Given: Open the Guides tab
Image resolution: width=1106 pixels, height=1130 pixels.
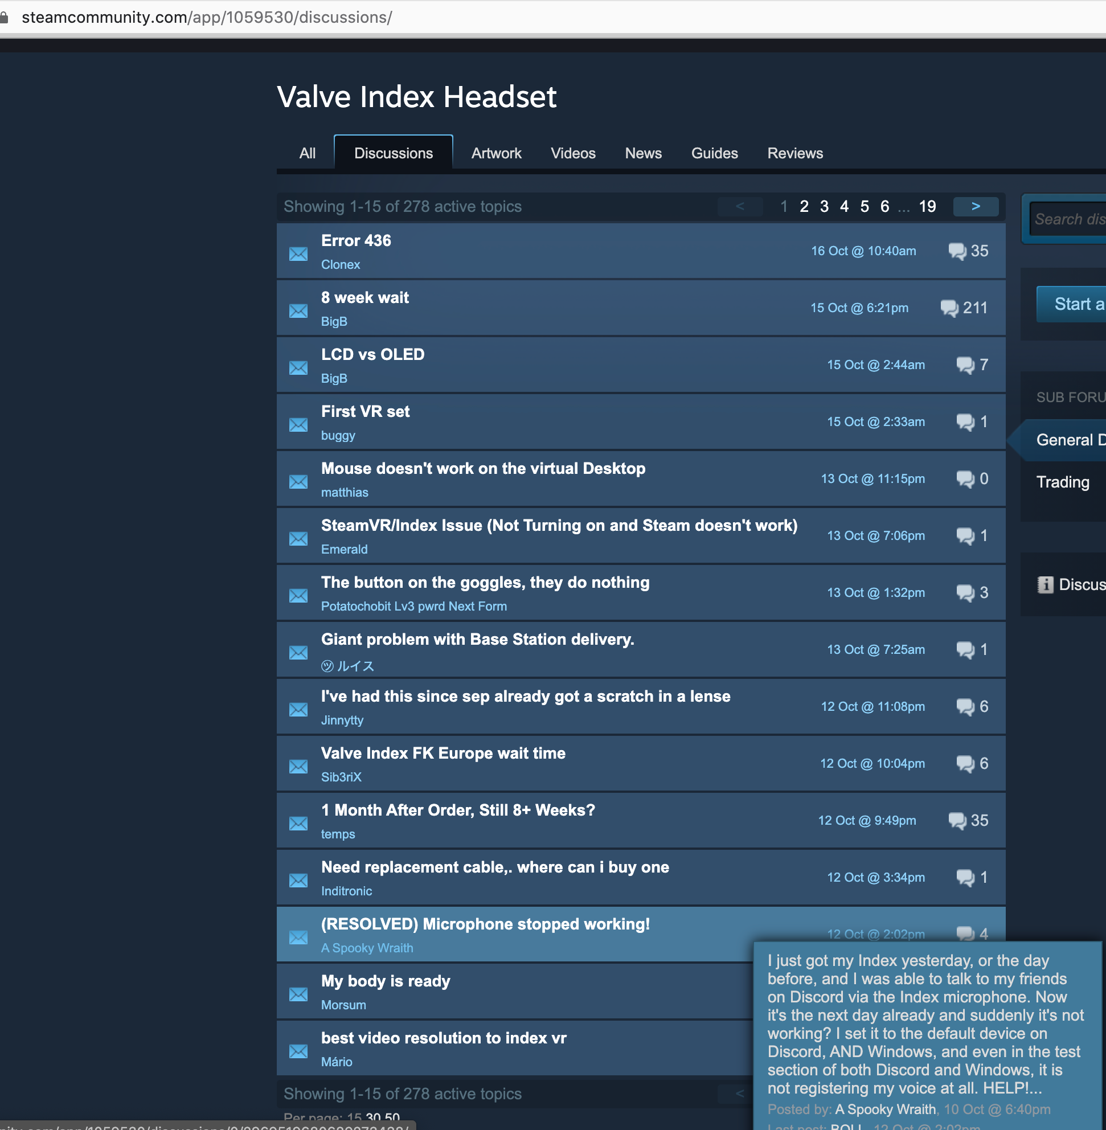Looking at the screenshot, I should tap(714, 153).
